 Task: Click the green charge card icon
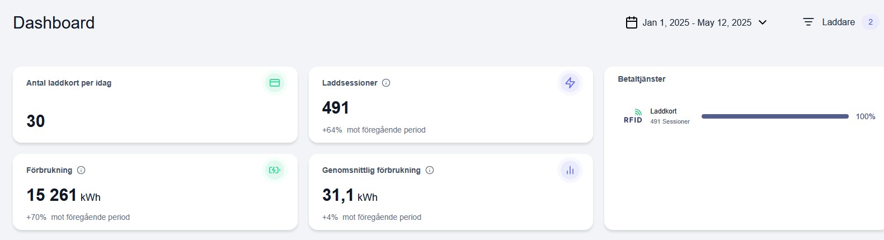275,83
